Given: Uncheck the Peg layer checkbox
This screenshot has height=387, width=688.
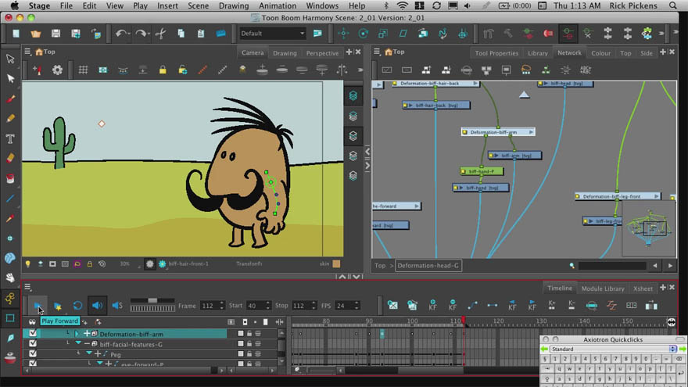Looking at the screenshot, I should [33, 353].
